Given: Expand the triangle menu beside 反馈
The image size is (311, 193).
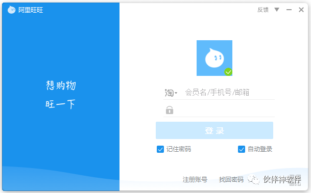Looking at the screenshot, I should [x=277, y=10].
